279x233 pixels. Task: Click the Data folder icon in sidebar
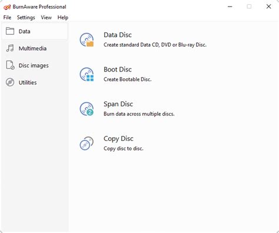coord(10,31)
